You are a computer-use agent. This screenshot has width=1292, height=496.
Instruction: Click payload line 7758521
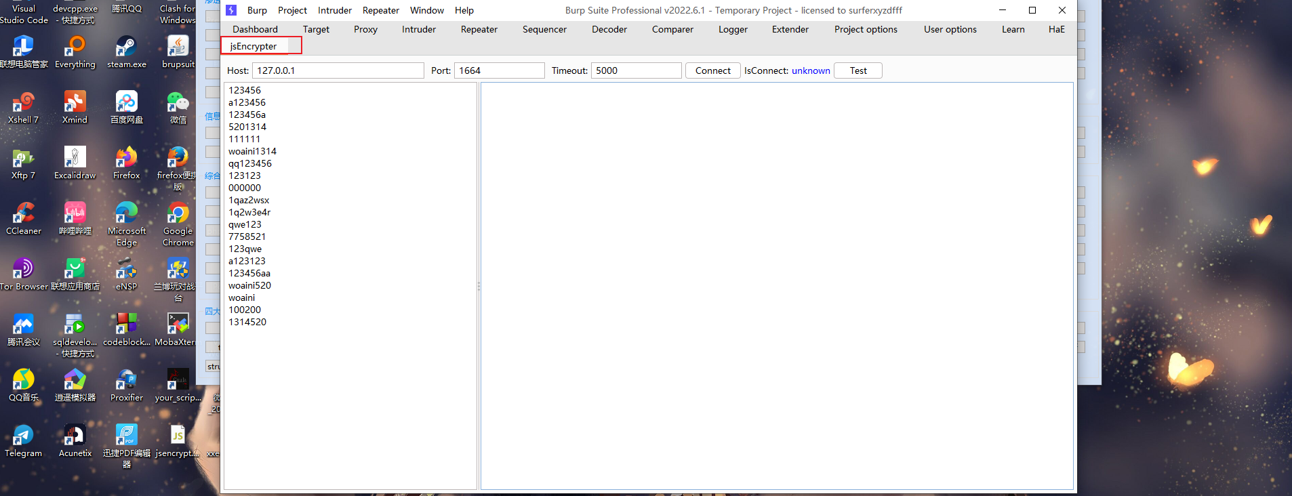pyautogui.click(x=247, y=236)
